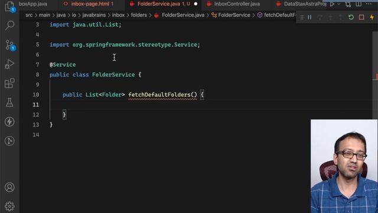Click the closing brace on line 12
Viewport: 378px width, 213px height.
pyautogui.click(x=64, y=114)
